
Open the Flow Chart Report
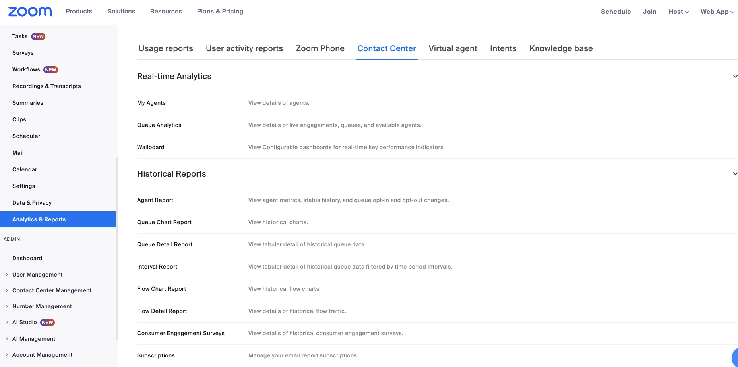[162, 289]
